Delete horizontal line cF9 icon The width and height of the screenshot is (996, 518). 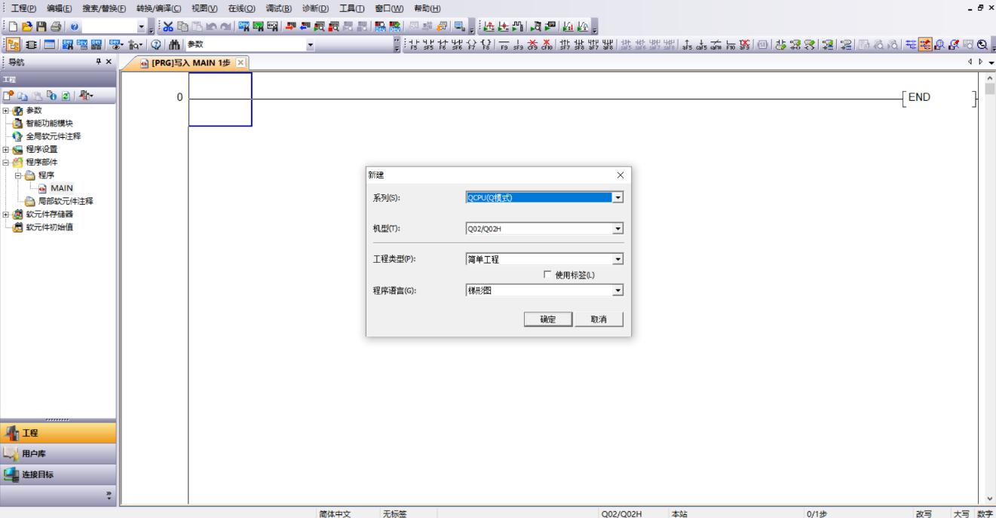[x=533, y=45]
